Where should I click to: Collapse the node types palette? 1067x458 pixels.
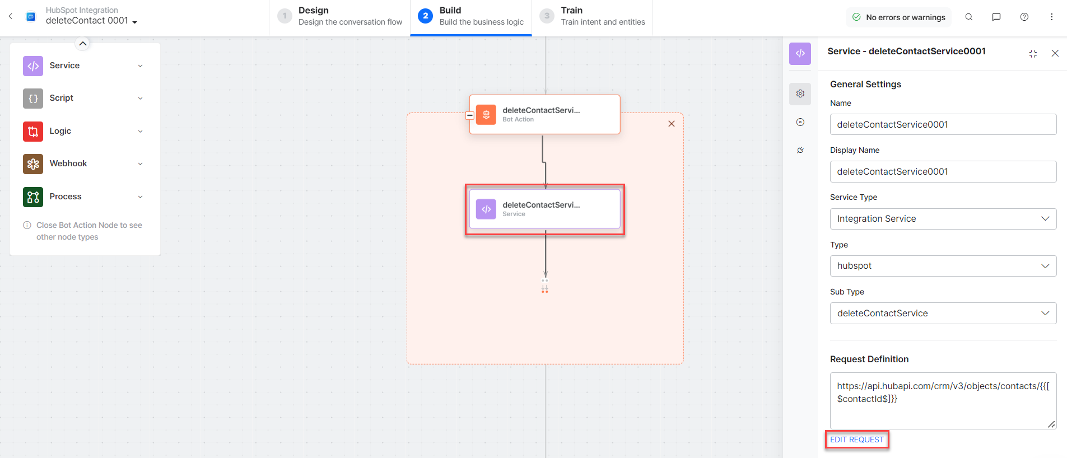82,44
